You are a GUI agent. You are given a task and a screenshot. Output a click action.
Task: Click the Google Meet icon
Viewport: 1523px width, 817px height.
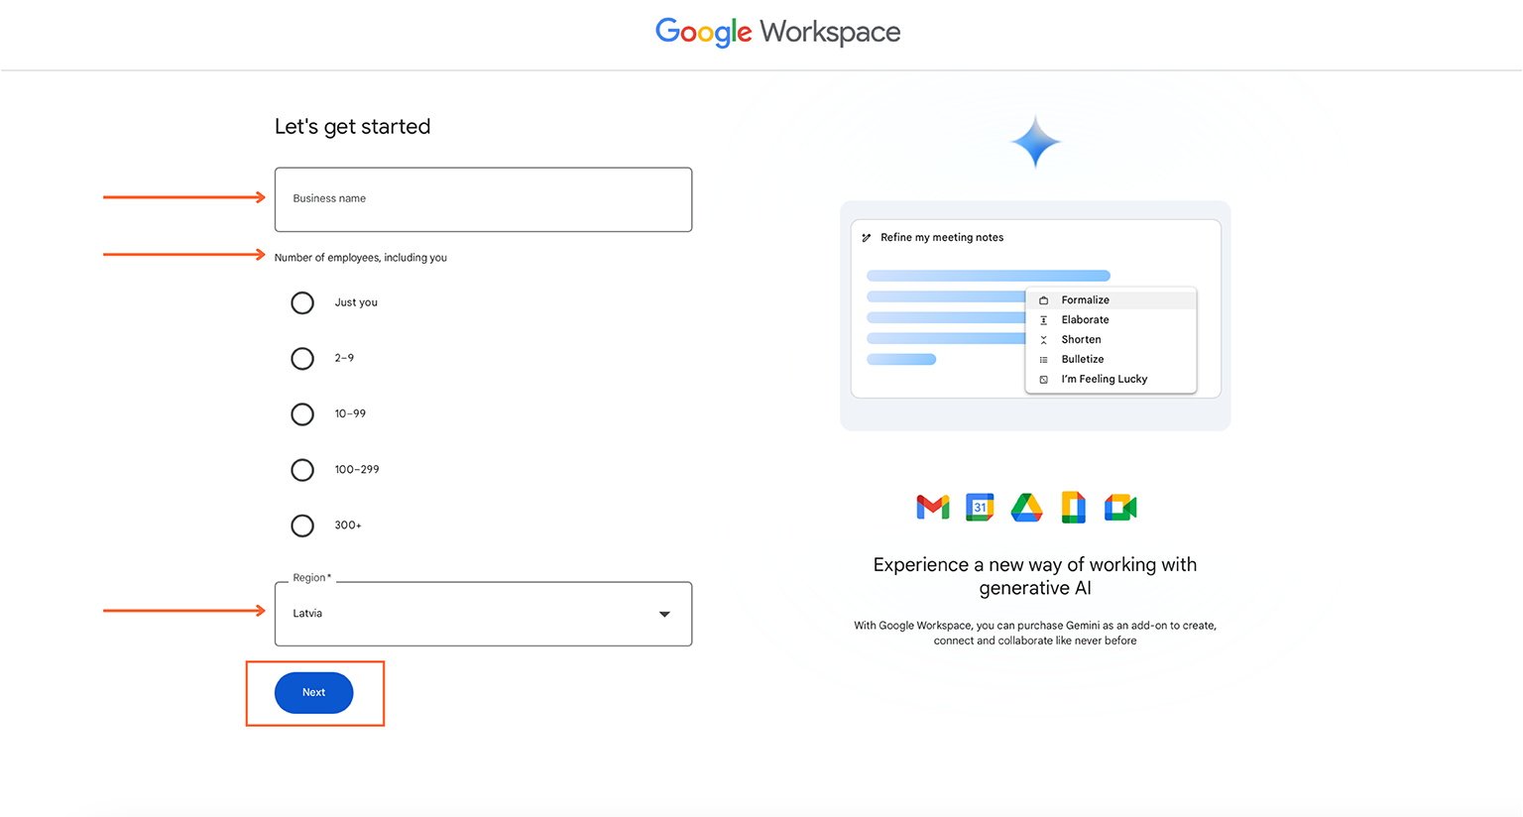pyautogui.click(x=1120, y=507)
